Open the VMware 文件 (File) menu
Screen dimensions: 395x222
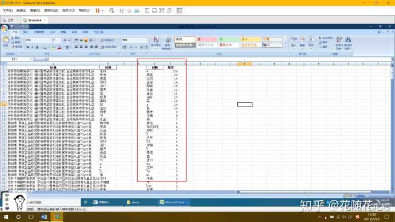tap(7, 10)
